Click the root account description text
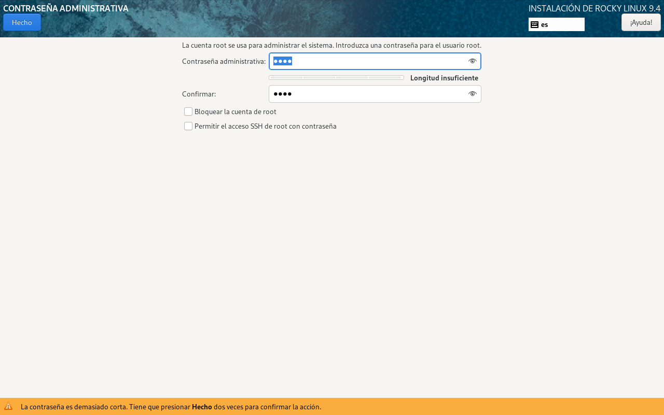Screen dimensions: 664x415 pos(331,45)
